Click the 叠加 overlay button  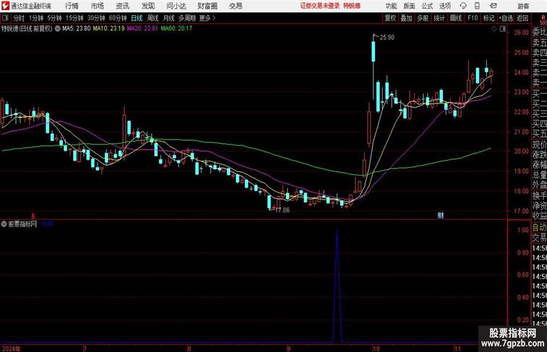[407, 18]
